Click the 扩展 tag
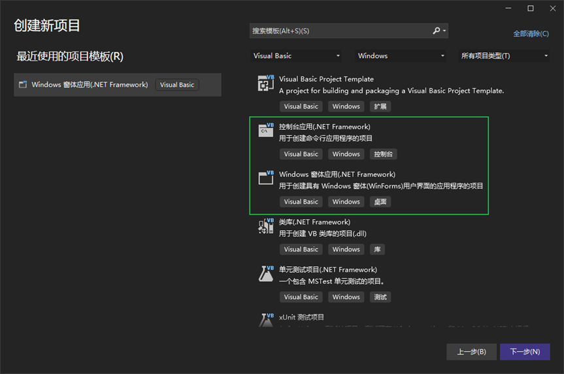564x374 pixels. point(380,106)
